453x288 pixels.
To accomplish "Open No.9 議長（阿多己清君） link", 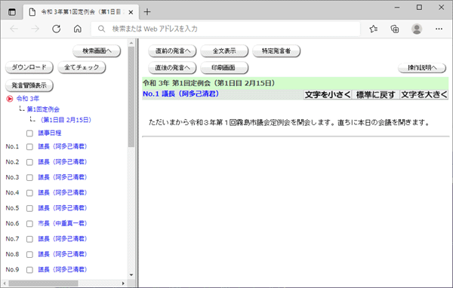I will (63, 270).
